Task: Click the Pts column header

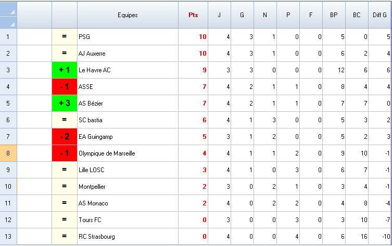Action: (193, 15)
